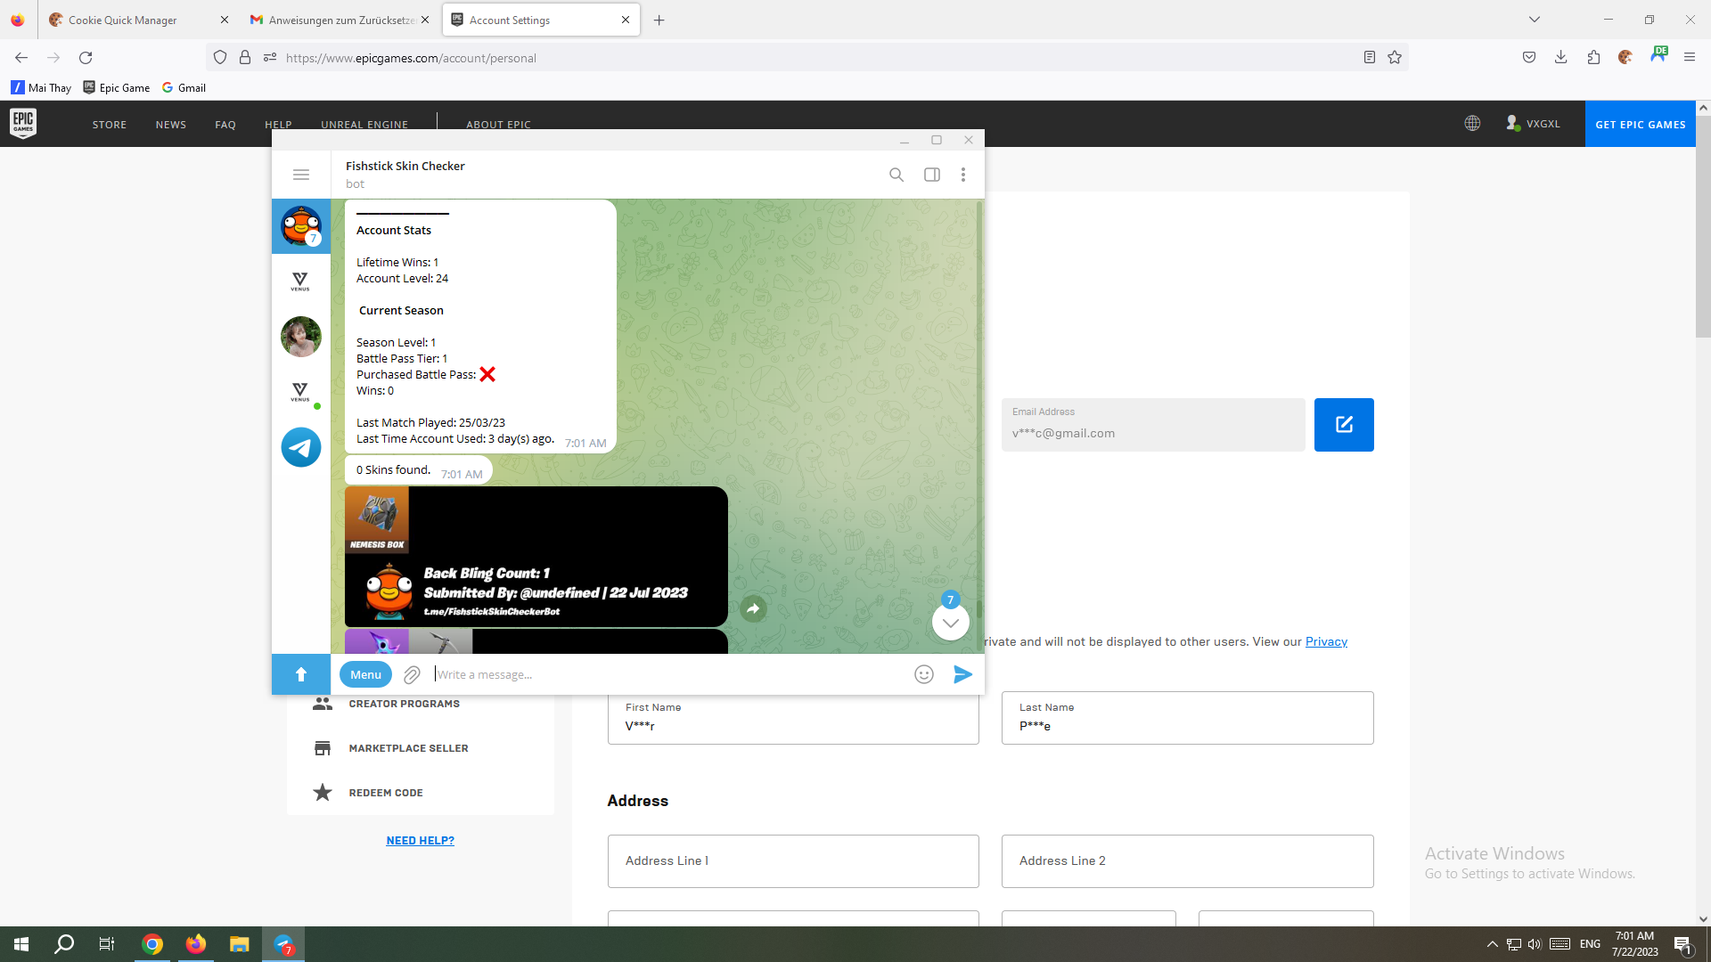Reload the current page
The image size is (1711, 962).
coord(86,58)
